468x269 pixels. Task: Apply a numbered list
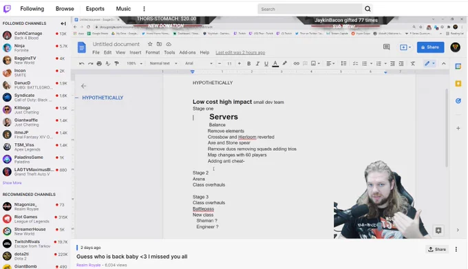pyautogui.click(x=379, y=63)
